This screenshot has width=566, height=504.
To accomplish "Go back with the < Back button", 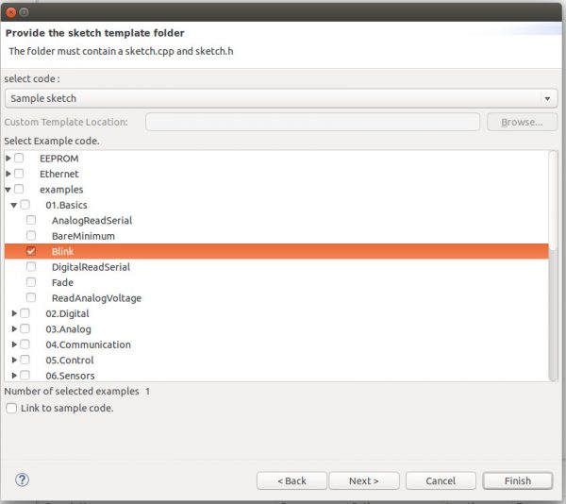I will [291, 480].
